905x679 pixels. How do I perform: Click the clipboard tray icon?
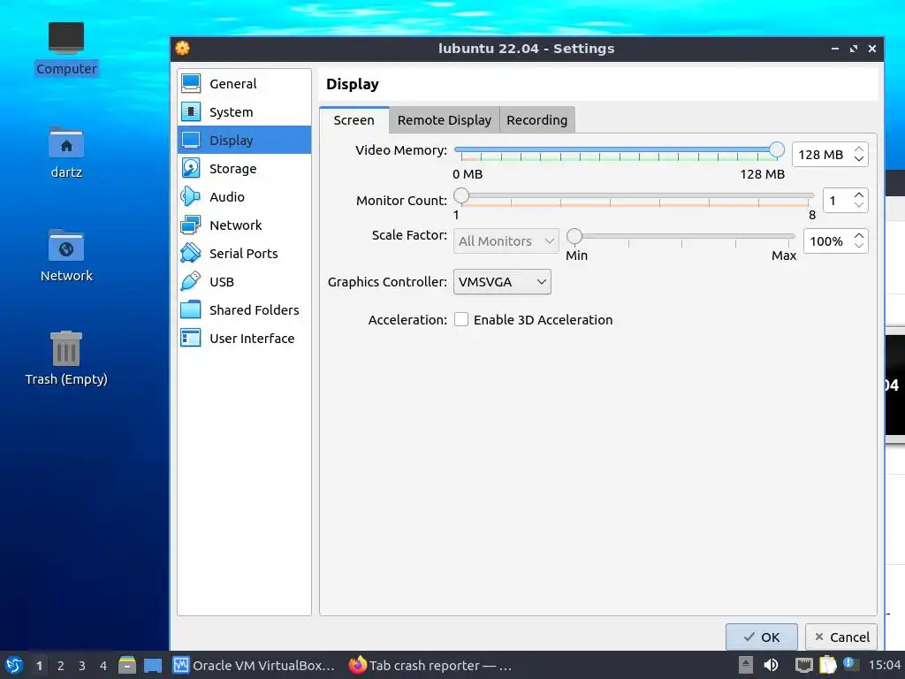[x=827, y=665]
